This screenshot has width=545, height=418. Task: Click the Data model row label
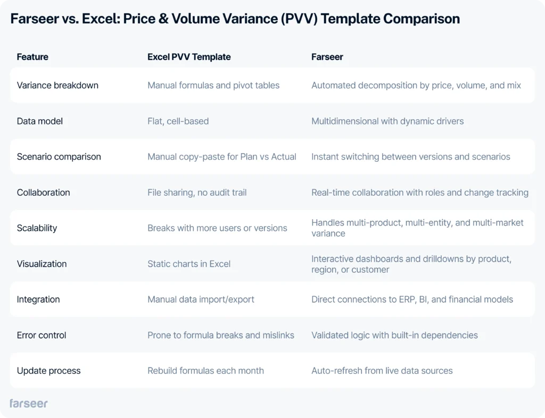[x=40, y=121]
